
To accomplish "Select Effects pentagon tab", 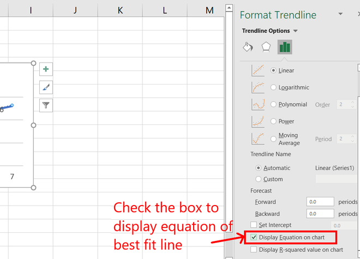I will tap(266, 47).
